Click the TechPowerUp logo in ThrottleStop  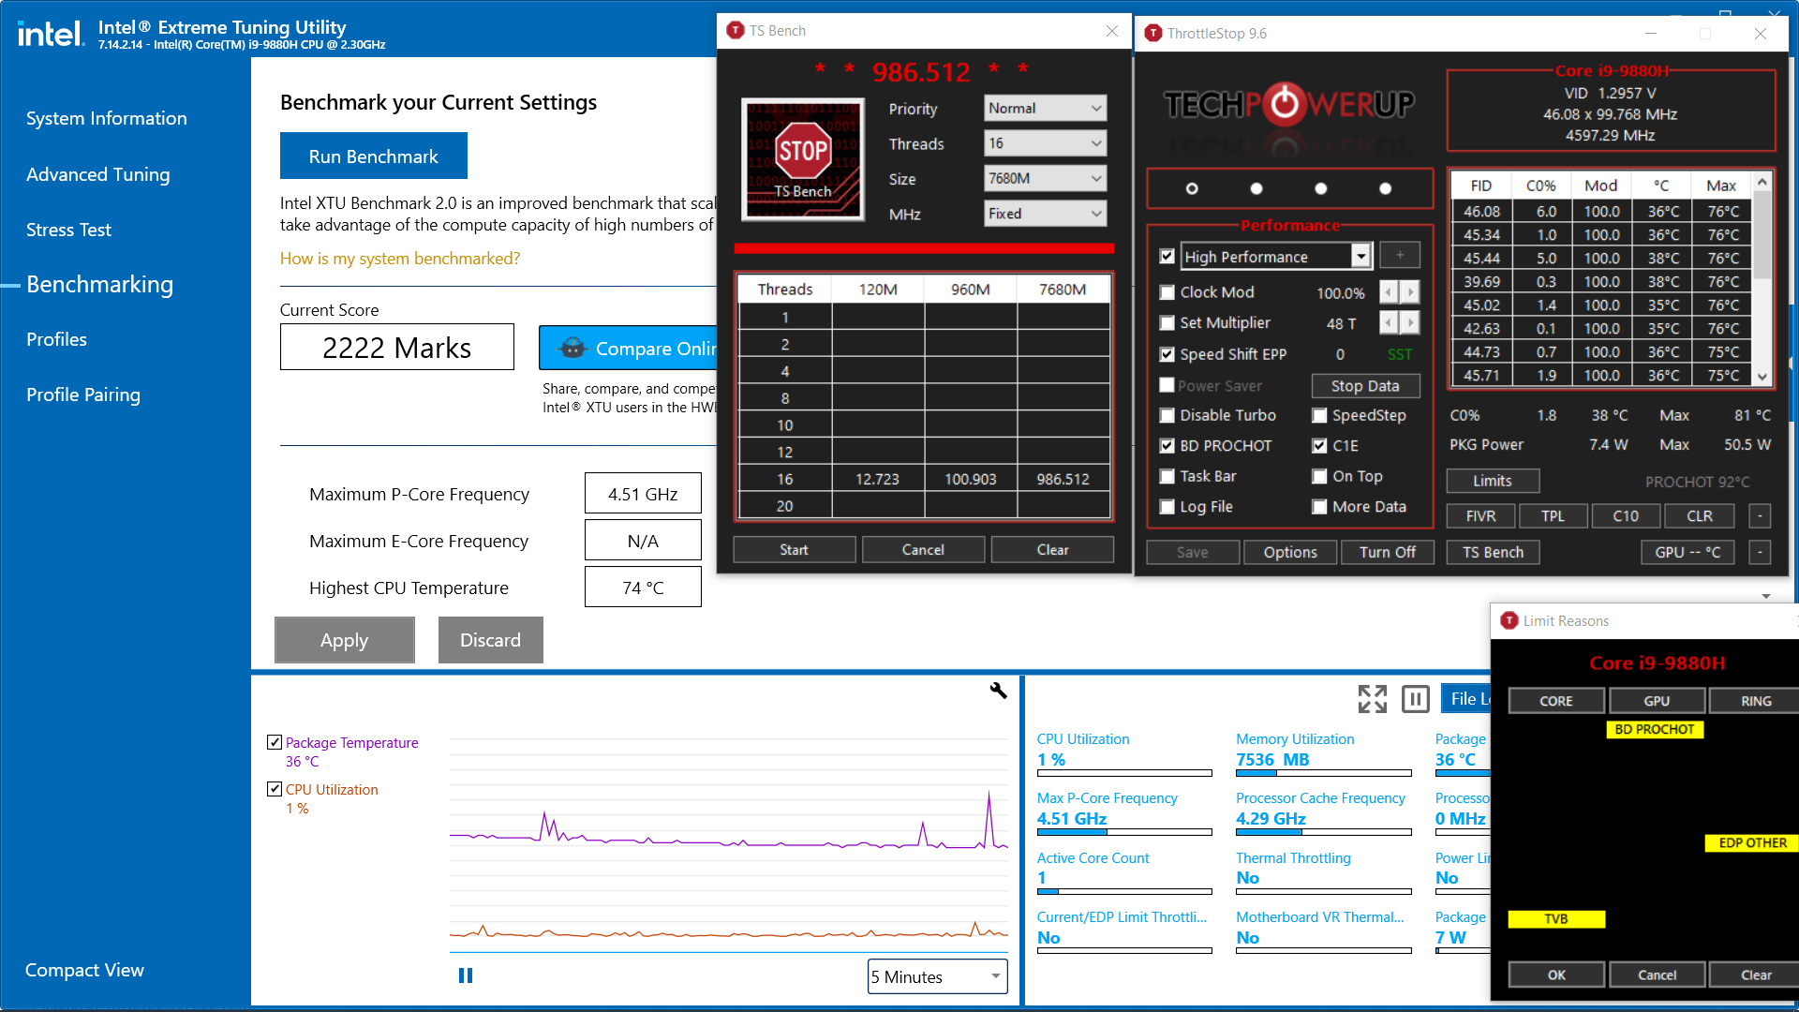tap(1289, 105)
